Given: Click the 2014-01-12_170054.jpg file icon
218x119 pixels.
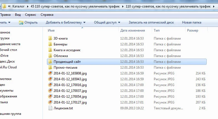Looking at the screenshot, I should [50, 96].
